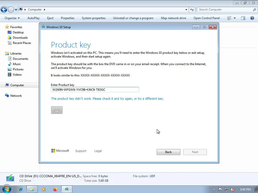This screenshot has height=193, width=258.
Task: Click the 5:40 PM clock
Action: click(x=245, y=189)
